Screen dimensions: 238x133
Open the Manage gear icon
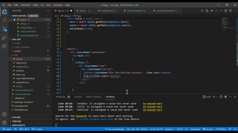pos(4,123)
